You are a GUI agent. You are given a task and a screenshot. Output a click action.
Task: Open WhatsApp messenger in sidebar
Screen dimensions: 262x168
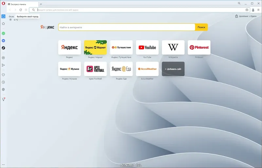click(3, 33)
